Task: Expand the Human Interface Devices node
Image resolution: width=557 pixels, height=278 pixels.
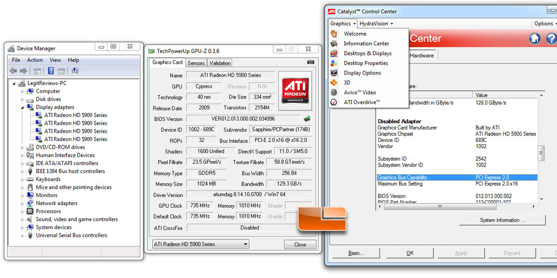Action: 22,156
